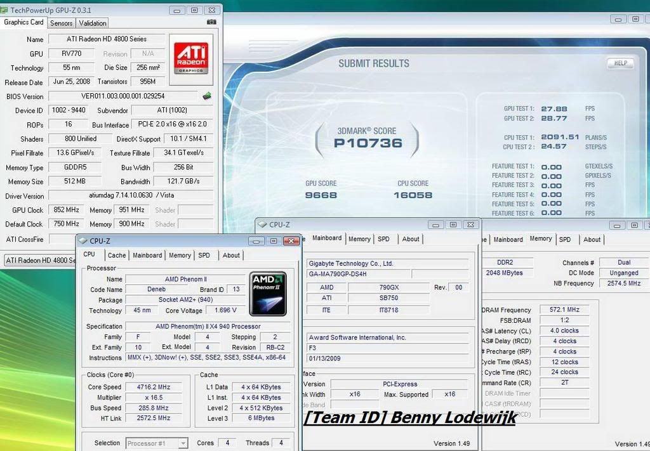Viewport: 650px width, 451px height.
Task: Click the GPU-Z title bar app icon
Action: pos(4,10)
